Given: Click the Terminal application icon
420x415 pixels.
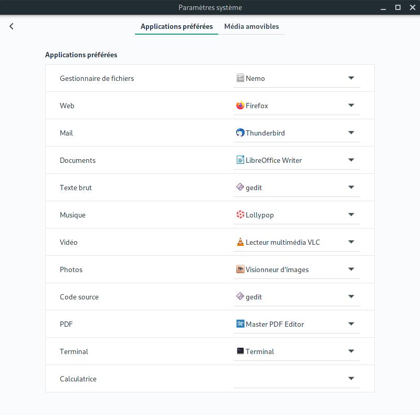Looking at the screenshot, I should point(240,351).
